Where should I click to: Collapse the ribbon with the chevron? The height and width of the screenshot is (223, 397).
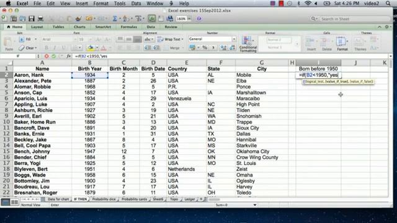click(x=379, y=27)
